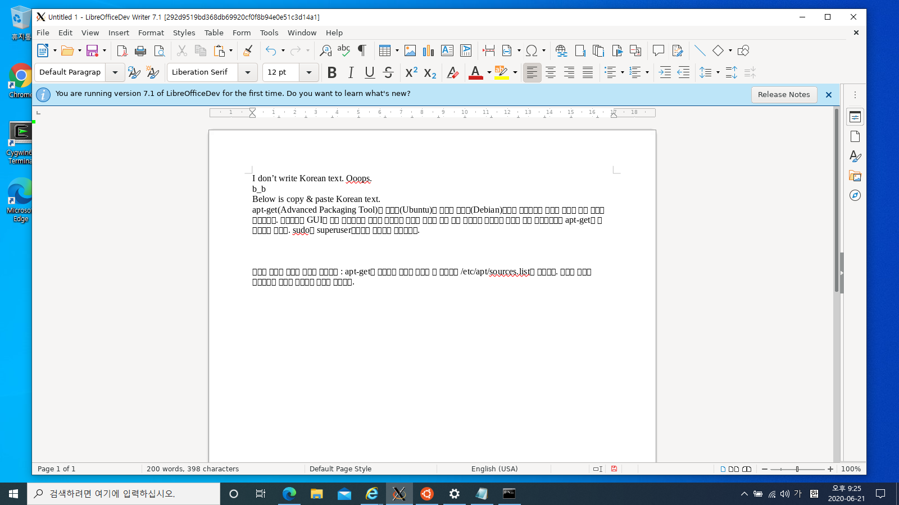The width and height of the screenshot is (899, 505).
Task: Open sidebar Properties panel
Action: pos(855,117)
